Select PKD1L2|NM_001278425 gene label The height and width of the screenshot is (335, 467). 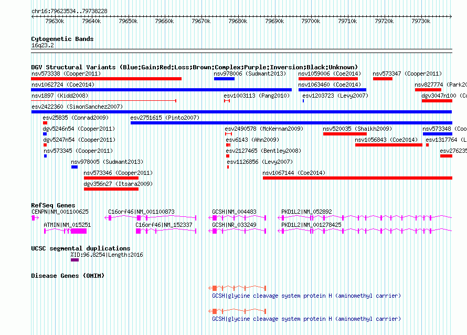311,225
